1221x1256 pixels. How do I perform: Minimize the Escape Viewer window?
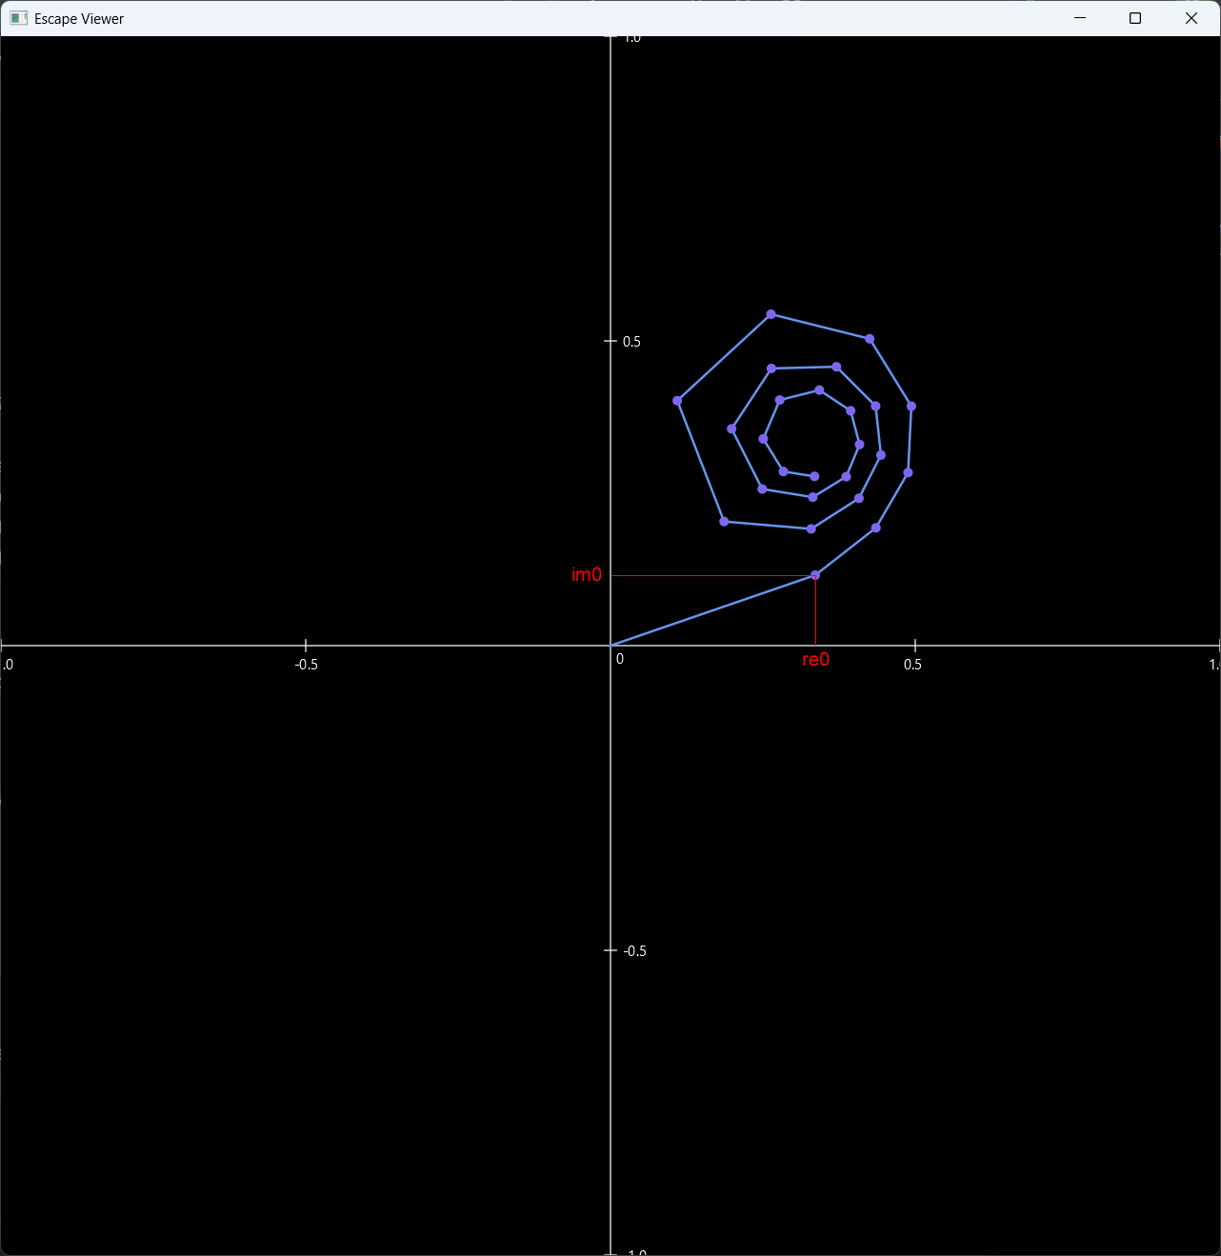(1080, 18)
